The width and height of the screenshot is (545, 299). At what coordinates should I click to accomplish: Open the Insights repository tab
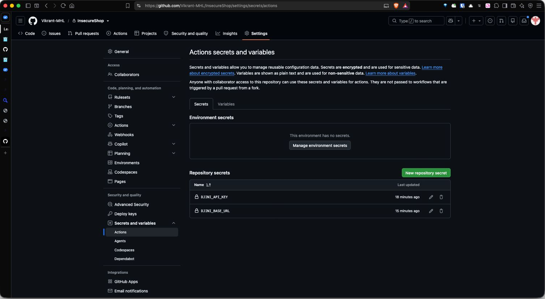(x=226, y=34)
